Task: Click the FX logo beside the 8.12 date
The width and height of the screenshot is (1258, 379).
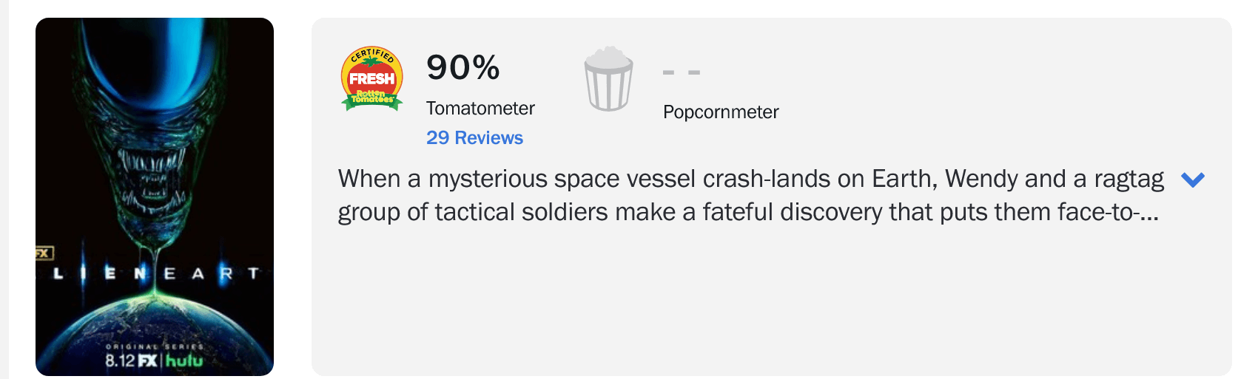Action: tap(148, 361)
